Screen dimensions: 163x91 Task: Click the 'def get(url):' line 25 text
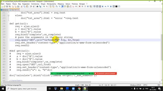point(19,24)
